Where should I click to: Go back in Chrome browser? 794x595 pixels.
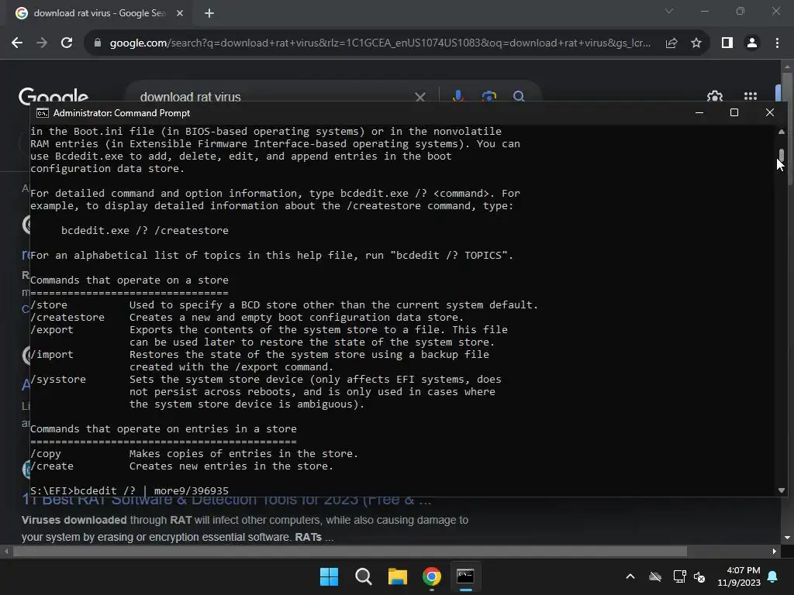[17, 43]
